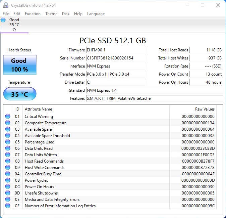Click status orb beside Controller Busy Time
This screenshot has width=226, height=218.
click(8, 174)
